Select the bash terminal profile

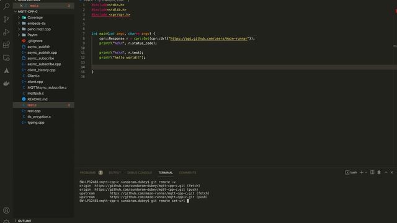click(x=351, y=172)
